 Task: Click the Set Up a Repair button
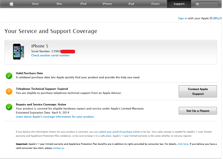(x=198, y=111)
